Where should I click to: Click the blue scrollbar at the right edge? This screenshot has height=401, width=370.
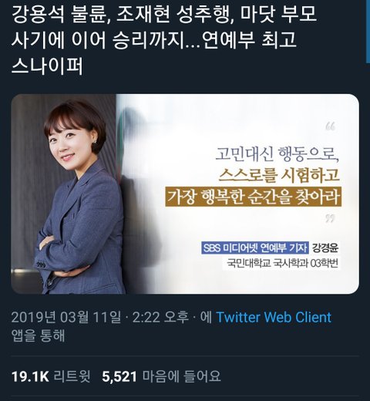click(x=368, y=31)
